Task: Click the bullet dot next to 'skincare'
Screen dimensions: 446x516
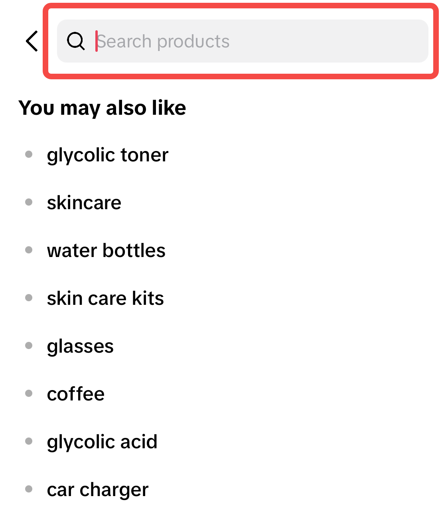Action: pos(29,202)
